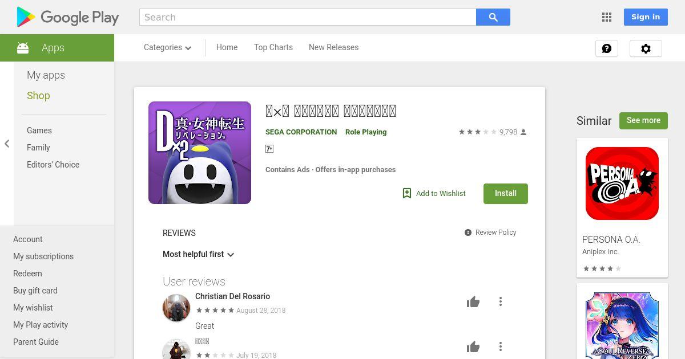
Task: Open the Top Charts tab
Action: tap(273, 47)
